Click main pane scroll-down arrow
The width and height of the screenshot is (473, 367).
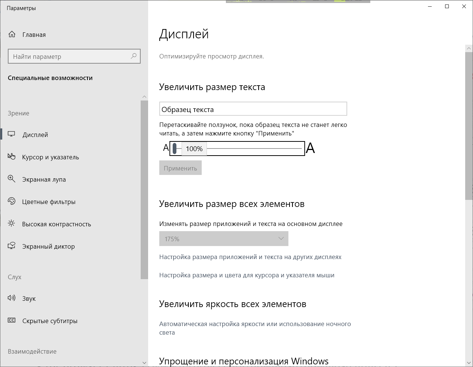coord(469,363)
